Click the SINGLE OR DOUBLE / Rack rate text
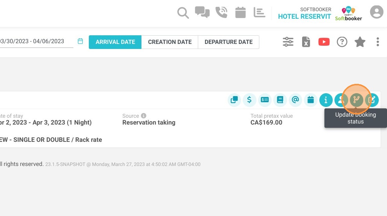Screen dimensions: 387x216 click(x=58, y=140)
